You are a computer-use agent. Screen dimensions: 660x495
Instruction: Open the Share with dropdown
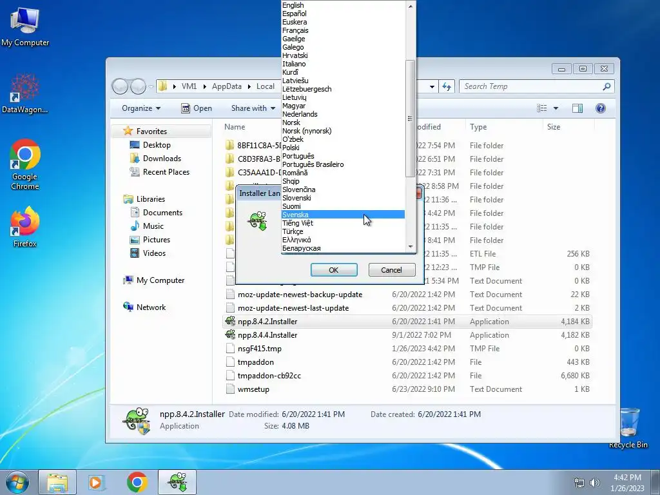coord(253,108)
